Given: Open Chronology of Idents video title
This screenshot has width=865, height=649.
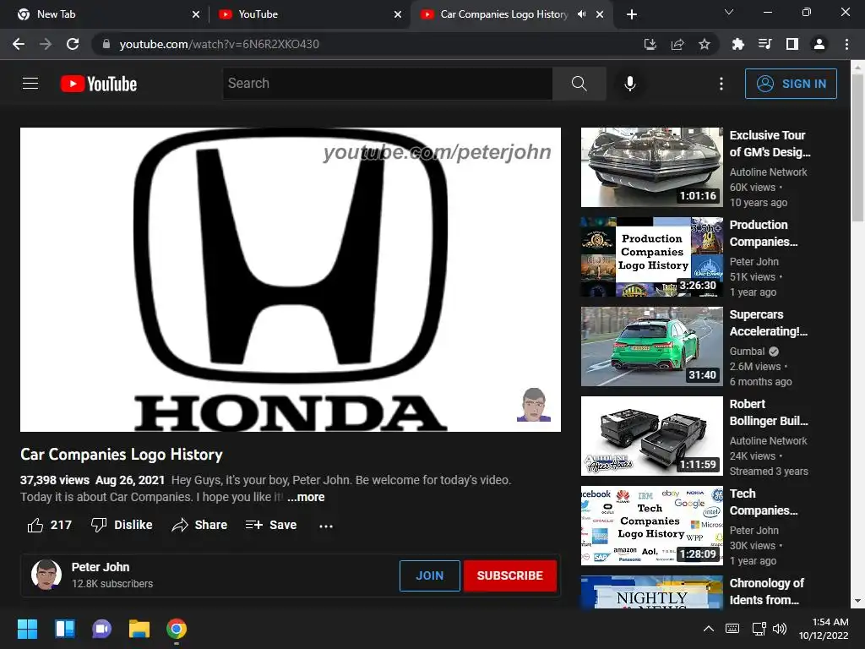Looking at the screenshot, I should [x=767, y=591].
